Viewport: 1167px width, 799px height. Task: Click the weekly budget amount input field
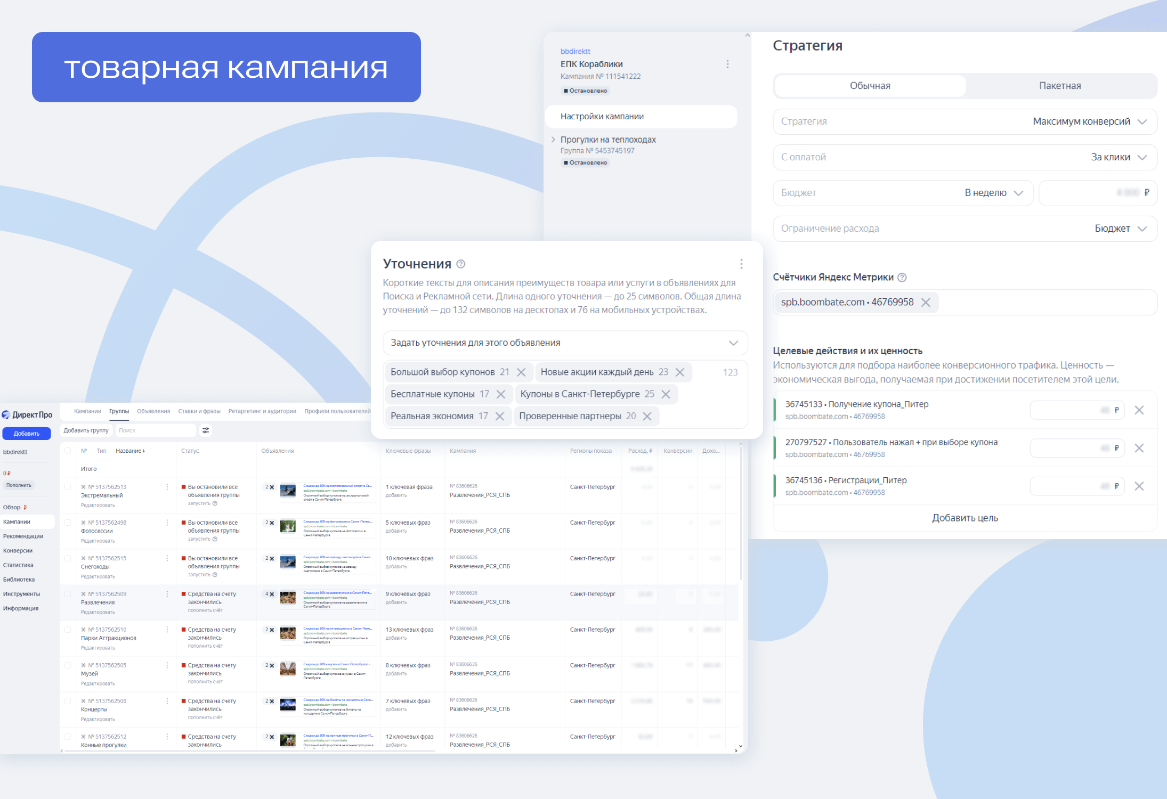coord(1097,193)
